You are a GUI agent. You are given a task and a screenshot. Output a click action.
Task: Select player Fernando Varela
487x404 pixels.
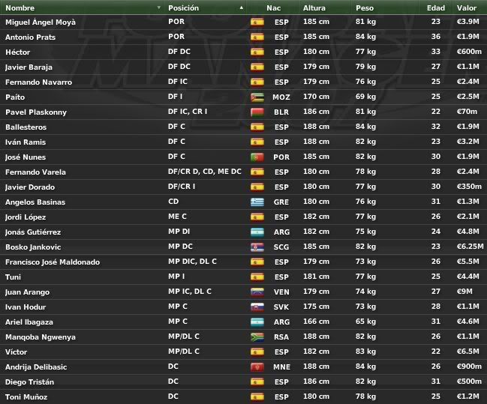pyautogui.click(x=35, y=172)
